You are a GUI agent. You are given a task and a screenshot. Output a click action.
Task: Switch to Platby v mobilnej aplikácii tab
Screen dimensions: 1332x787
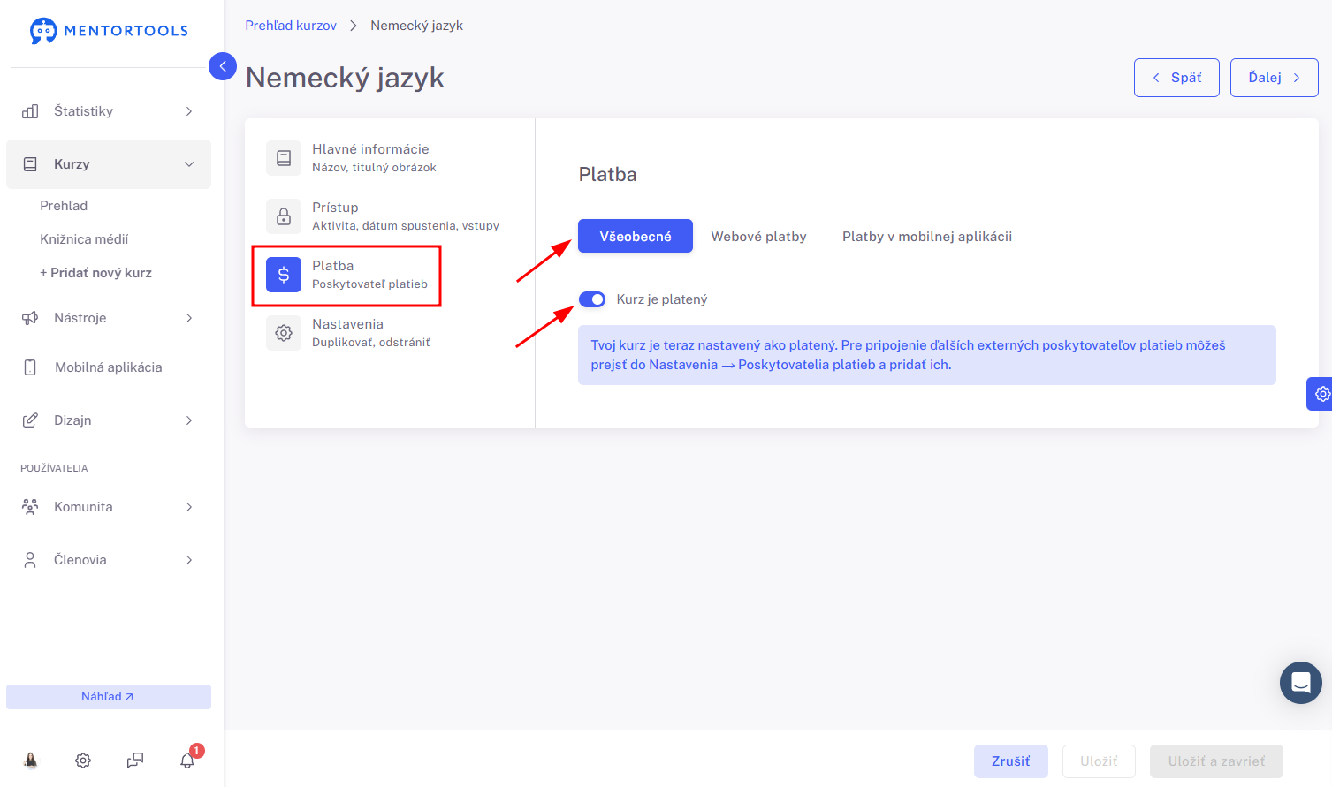pyautogui.click(x=927, y=237)
